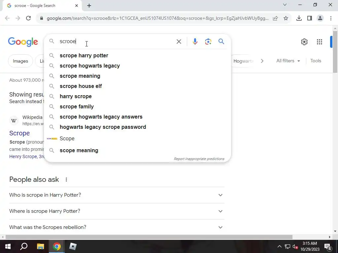This screenshot has height=253, width=338.
Task: Go back to previous page
Action: (x=7, y=18)
